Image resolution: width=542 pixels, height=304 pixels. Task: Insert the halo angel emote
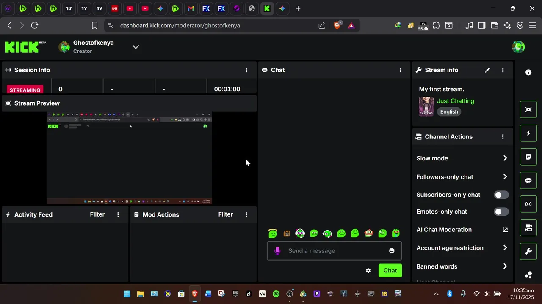(273, 233)
